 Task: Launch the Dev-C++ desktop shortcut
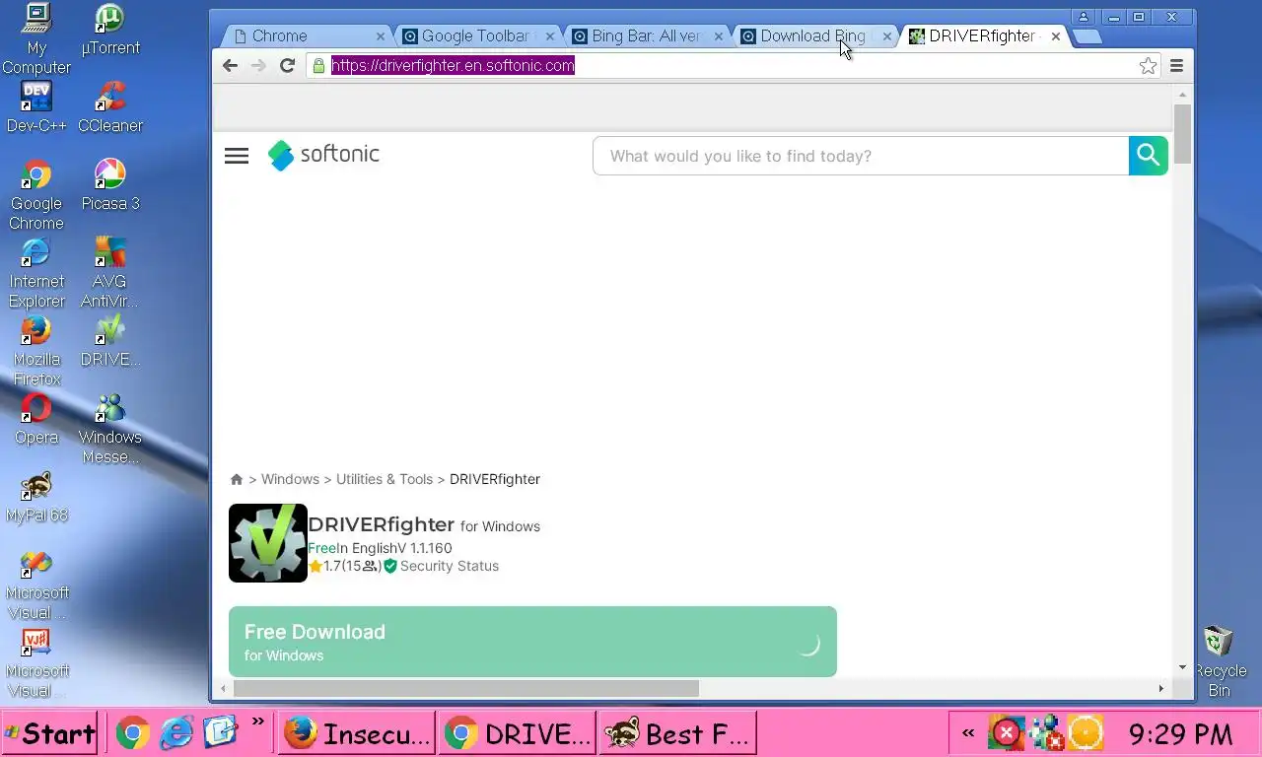[36, 107]
